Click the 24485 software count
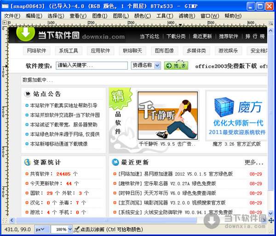 pyautogui.click(x=63, y=174)
